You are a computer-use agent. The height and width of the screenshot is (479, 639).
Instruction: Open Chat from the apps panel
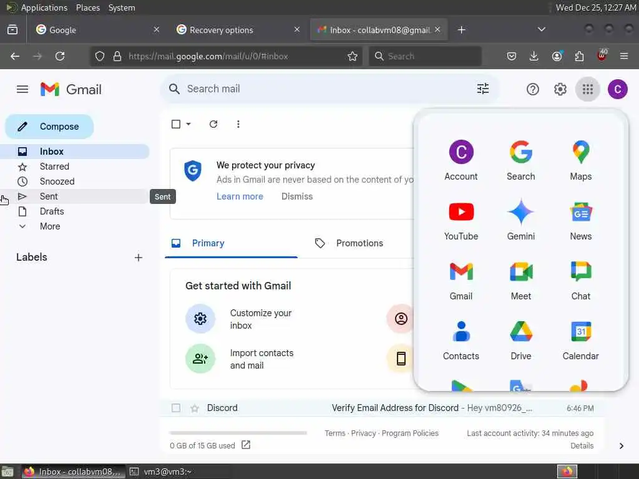(x=581, y=280)
